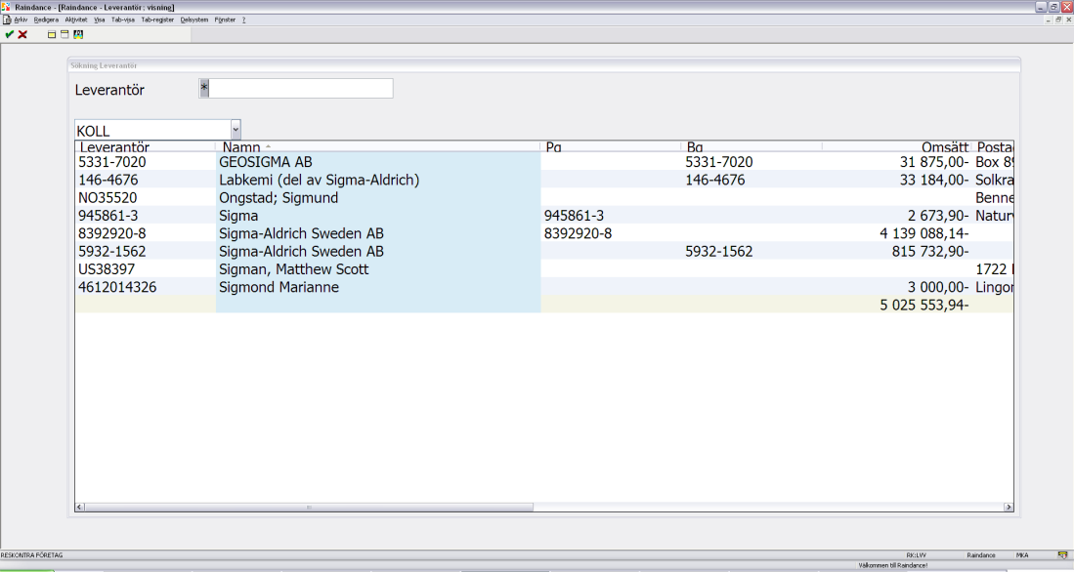Screen dimensions: 1074x572
Task: Select Labkemi (del av Sigma-Aldrich) row
Action: click(544, 180)
